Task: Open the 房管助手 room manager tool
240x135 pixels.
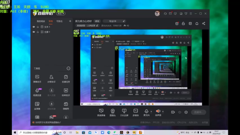Action: 51,79
